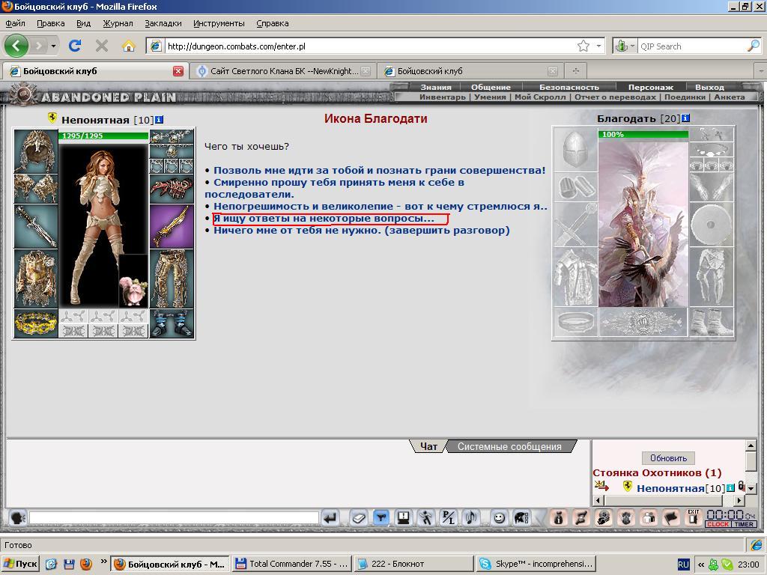
Task: Click the save chat log floppy icon
Action: (404, 517)
